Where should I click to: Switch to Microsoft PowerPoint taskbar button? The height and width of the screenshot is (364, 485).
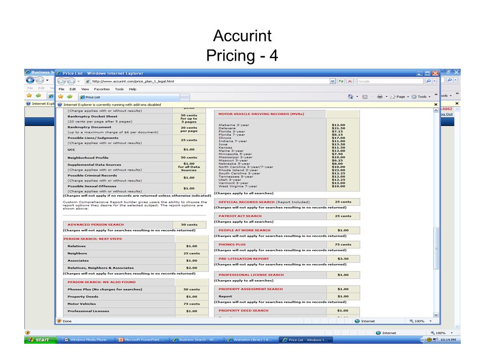(x=141, y=340)
